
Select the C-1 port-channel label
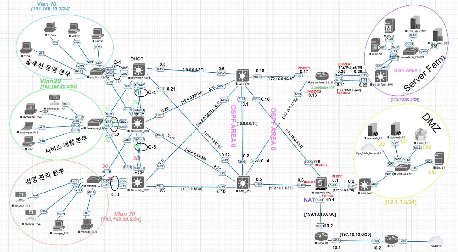(117, 62)
